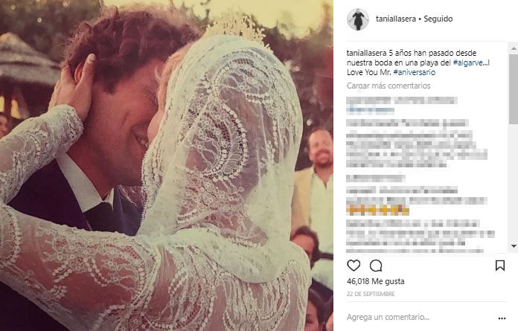View the 46,018 Me gusta likes list
The width and height of the screenshot is (518, 331).
point(376,281)
